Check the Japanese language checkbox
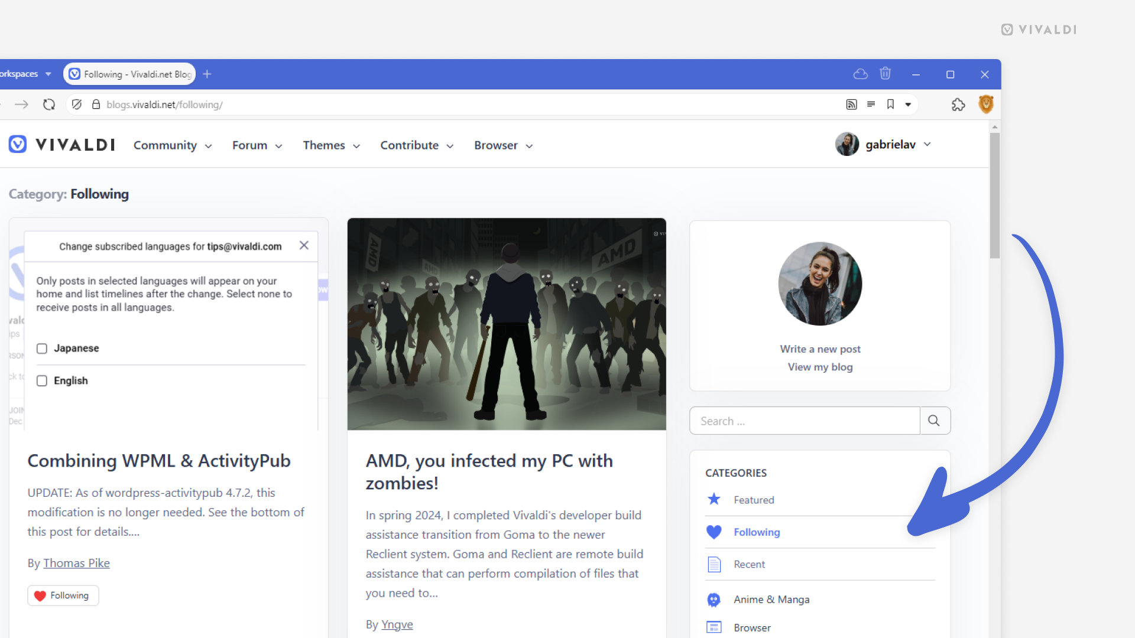This screenshot has width=1135, height=638. coord(42,349)
